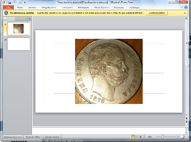Open the Progettazione ribbon tab
The height and width of the screenshot is (142, 191).
tap(49, 7)
